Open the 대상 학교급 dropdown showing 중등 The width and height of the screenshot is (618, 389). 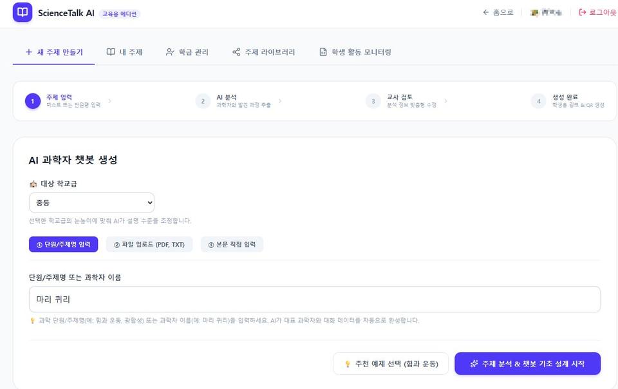(x=91, y=203)
